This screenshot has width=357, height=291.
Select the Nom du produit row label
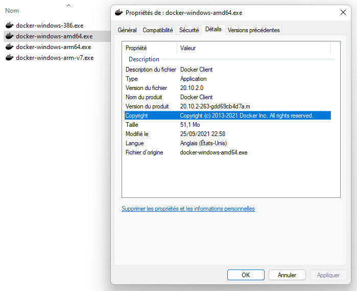[x=144, y=97]
